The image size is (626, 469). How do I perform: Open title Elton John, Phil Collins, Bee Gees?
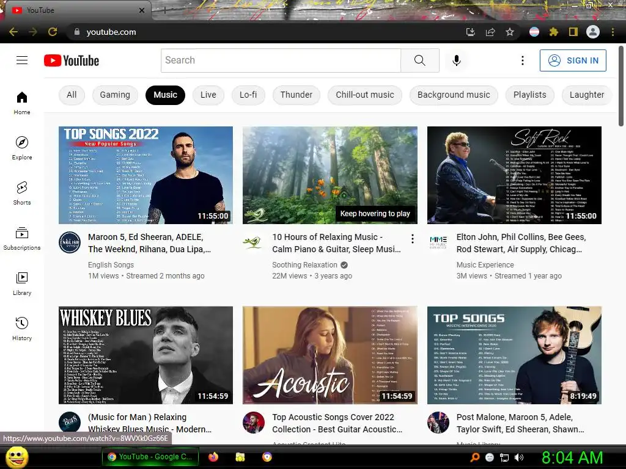[521, 243]
